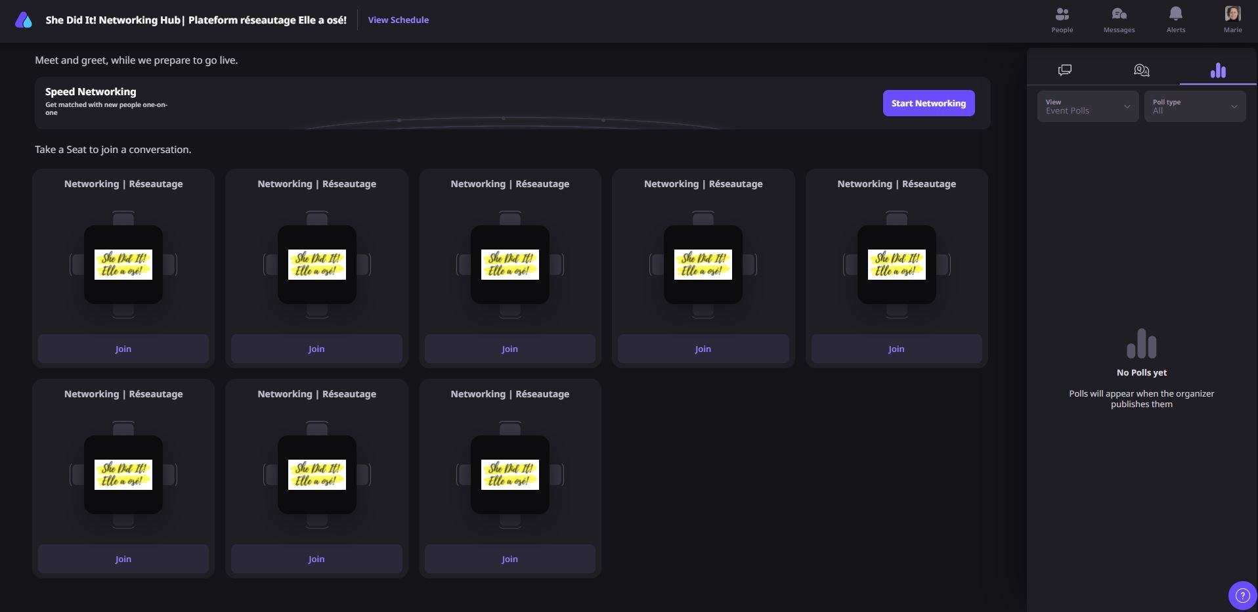The width and height of the screenshot is (1258, 612).
Task: Open the People icon in top bar
Action: click(1062, 19)
